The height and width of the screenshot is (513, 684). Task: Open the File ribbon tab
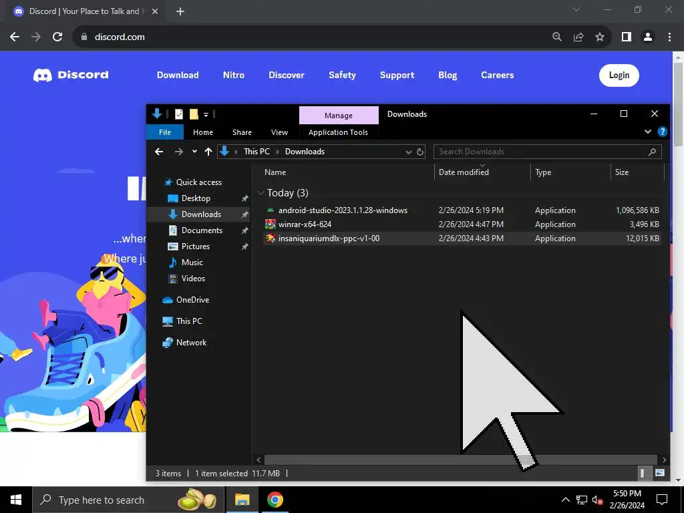[x=165, y=132]
